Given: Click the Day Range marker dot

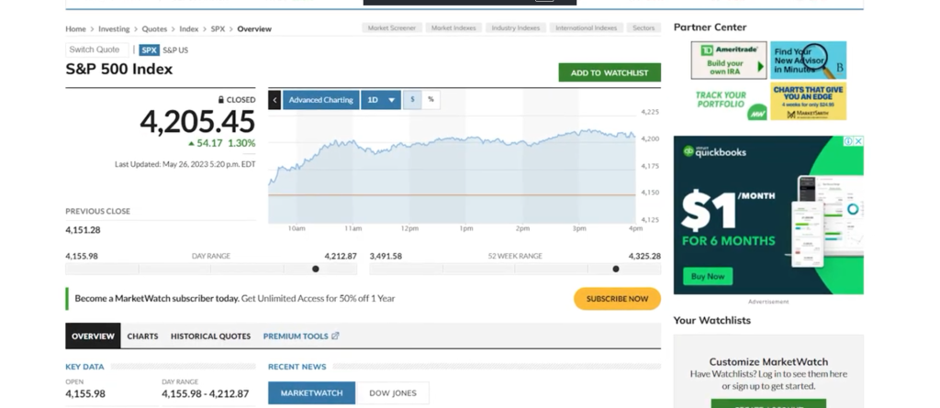Looking at the screenshot, I should point(316,269).
